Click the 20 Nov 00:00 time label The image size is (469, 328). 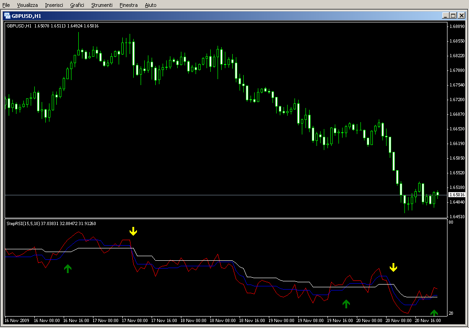[x=369, y=321]
